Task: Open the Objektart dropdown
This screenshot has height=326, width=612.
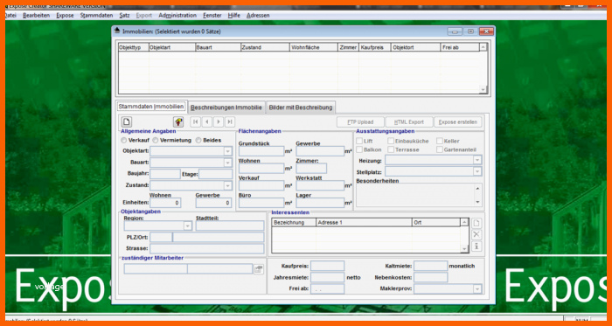Action: pyautogui.click(x=228, y=151)
